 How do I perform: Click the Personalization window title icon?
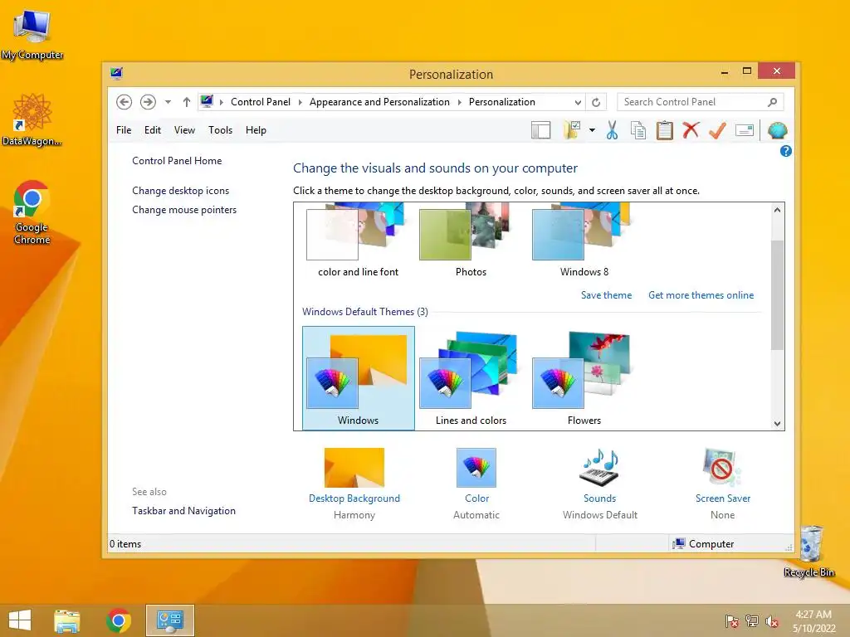coord(116,73)
